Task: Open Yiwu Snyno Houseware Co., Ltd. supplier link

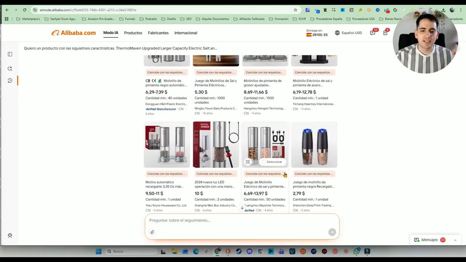Action: pyautogui.click(x=166, y=205)
